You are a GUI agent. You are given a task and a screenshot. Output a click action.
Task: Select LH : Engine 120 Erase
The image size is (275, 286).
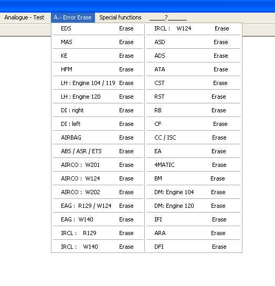98,97
